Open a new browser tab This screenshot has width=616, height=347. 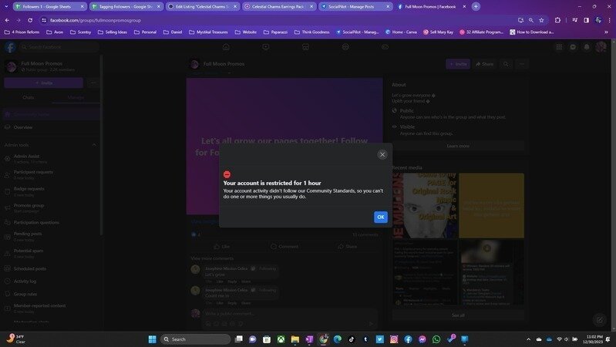click(476, 6)
